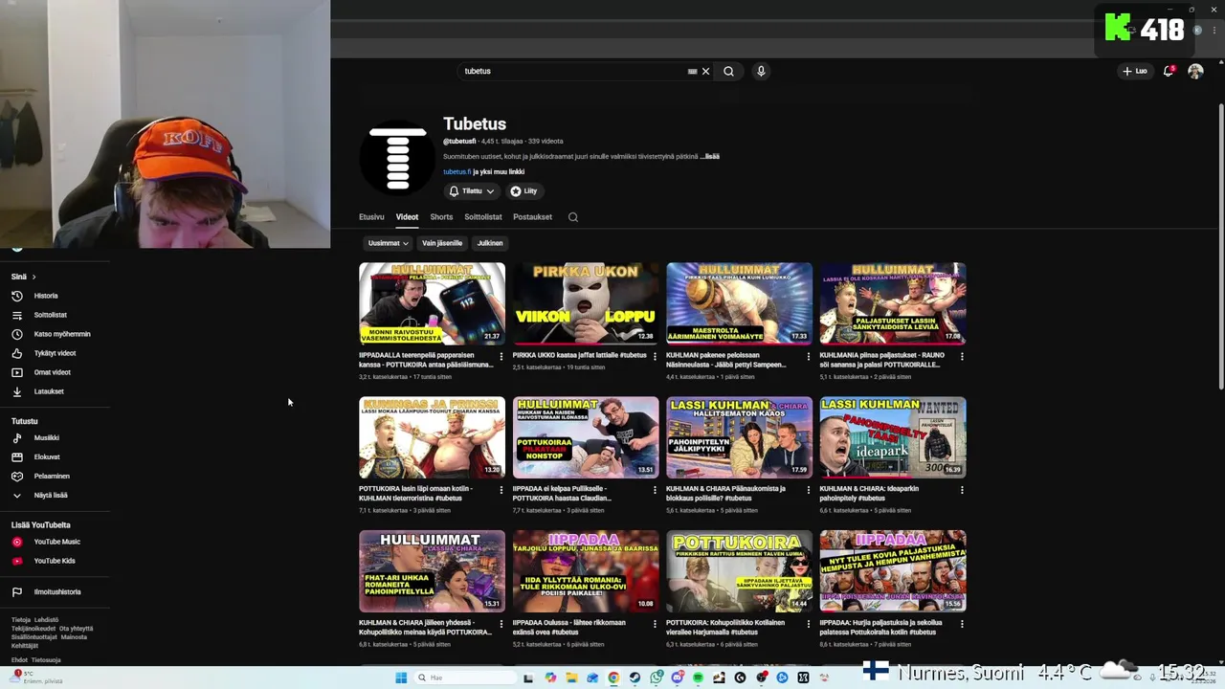Open the Historia icon in the sidebar
1225x689 pixels.
(16, 296)
